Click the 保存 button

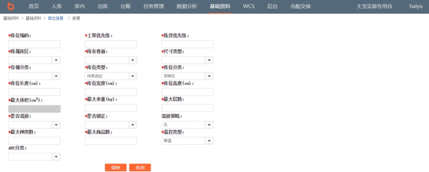point(116,168)
